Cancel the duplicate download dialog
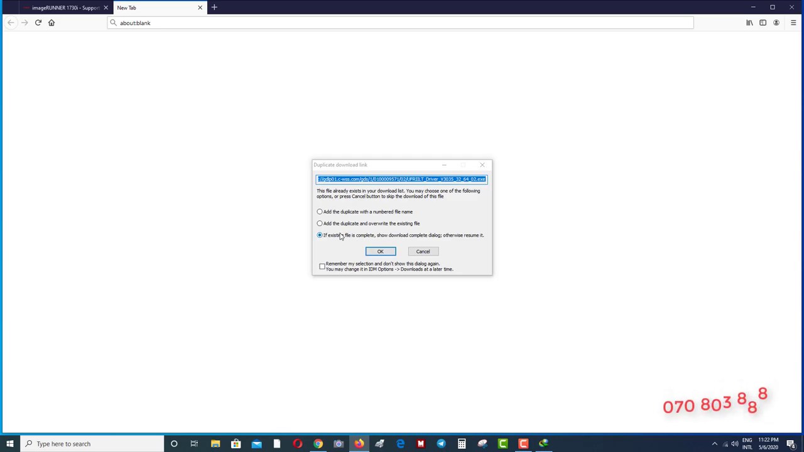 click(423, 251)
